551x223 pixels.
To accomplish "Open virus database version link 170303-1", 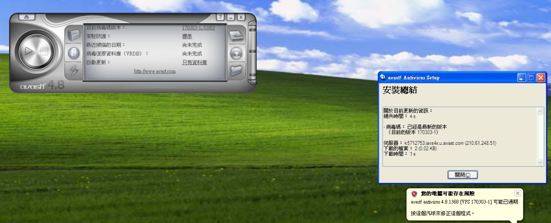I will [198, 27].
